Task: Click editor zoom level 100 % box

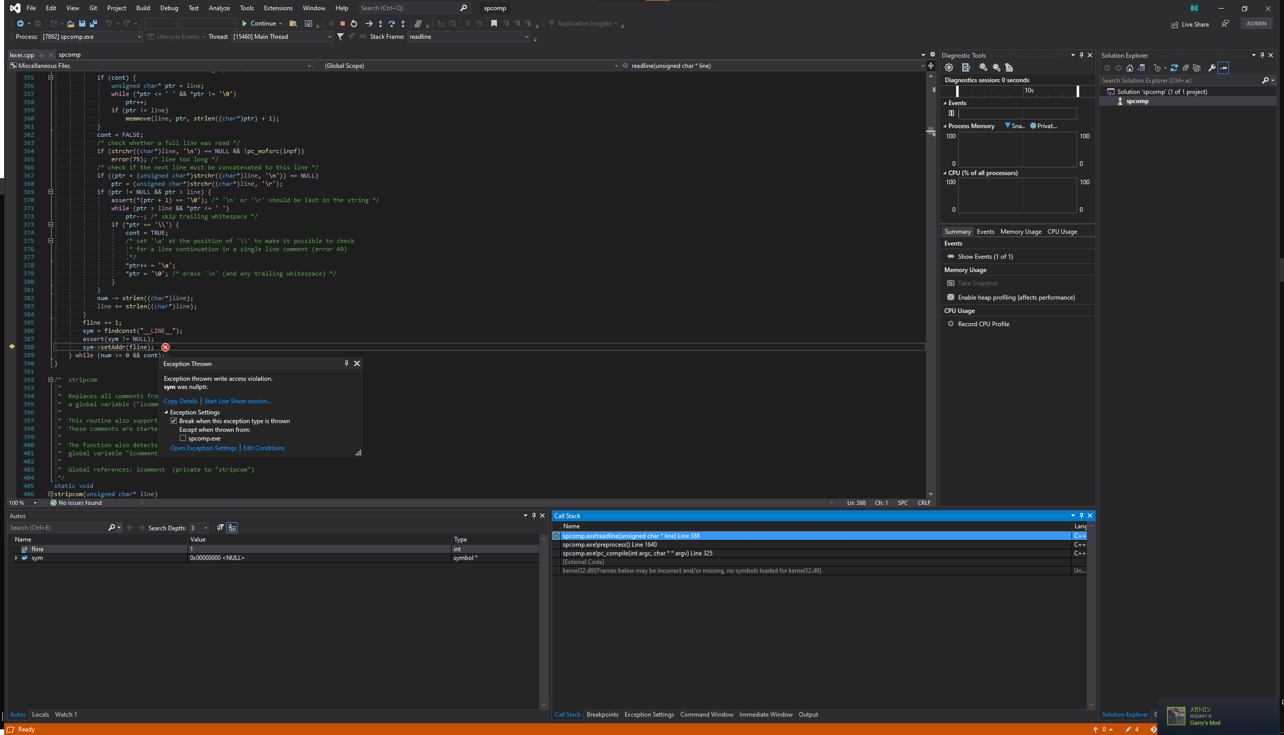Action: (x=23, y=503)
